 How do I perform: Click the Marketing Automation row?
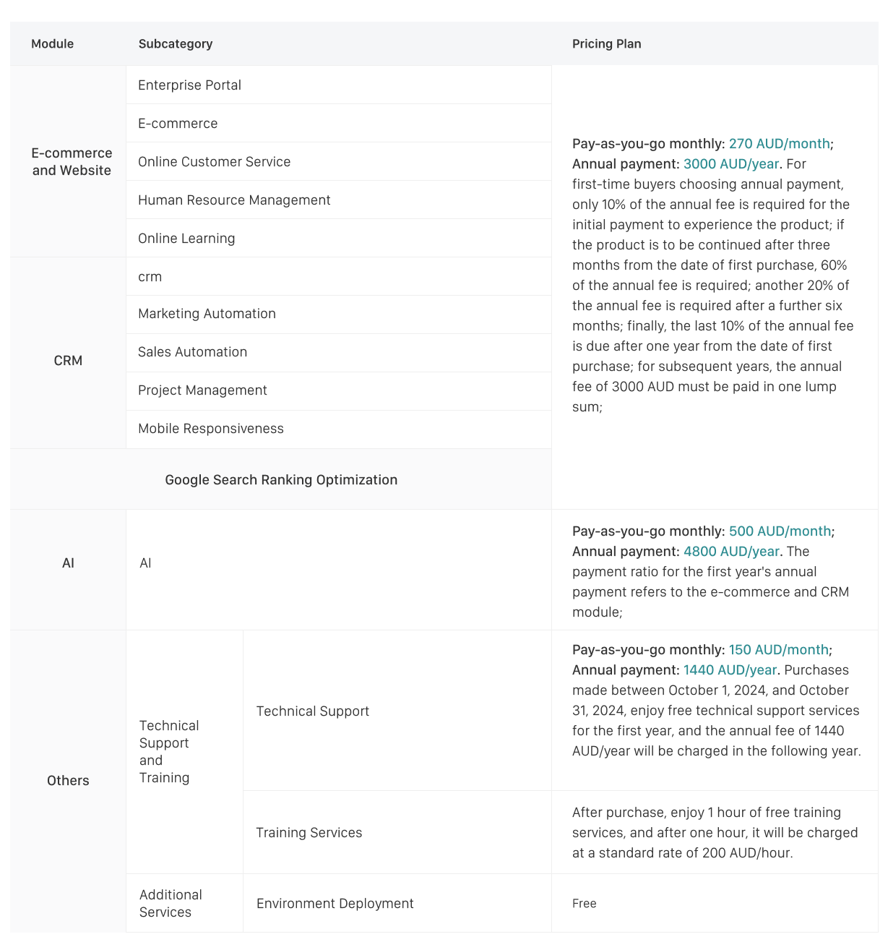coord(207,314)
